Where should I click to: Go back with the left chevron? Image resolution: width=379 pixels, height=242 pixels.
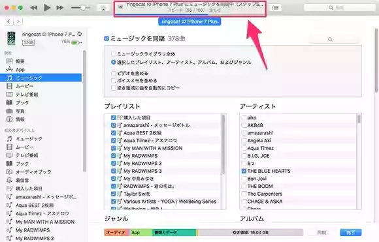pyautogui.click(x=8, y=22)
